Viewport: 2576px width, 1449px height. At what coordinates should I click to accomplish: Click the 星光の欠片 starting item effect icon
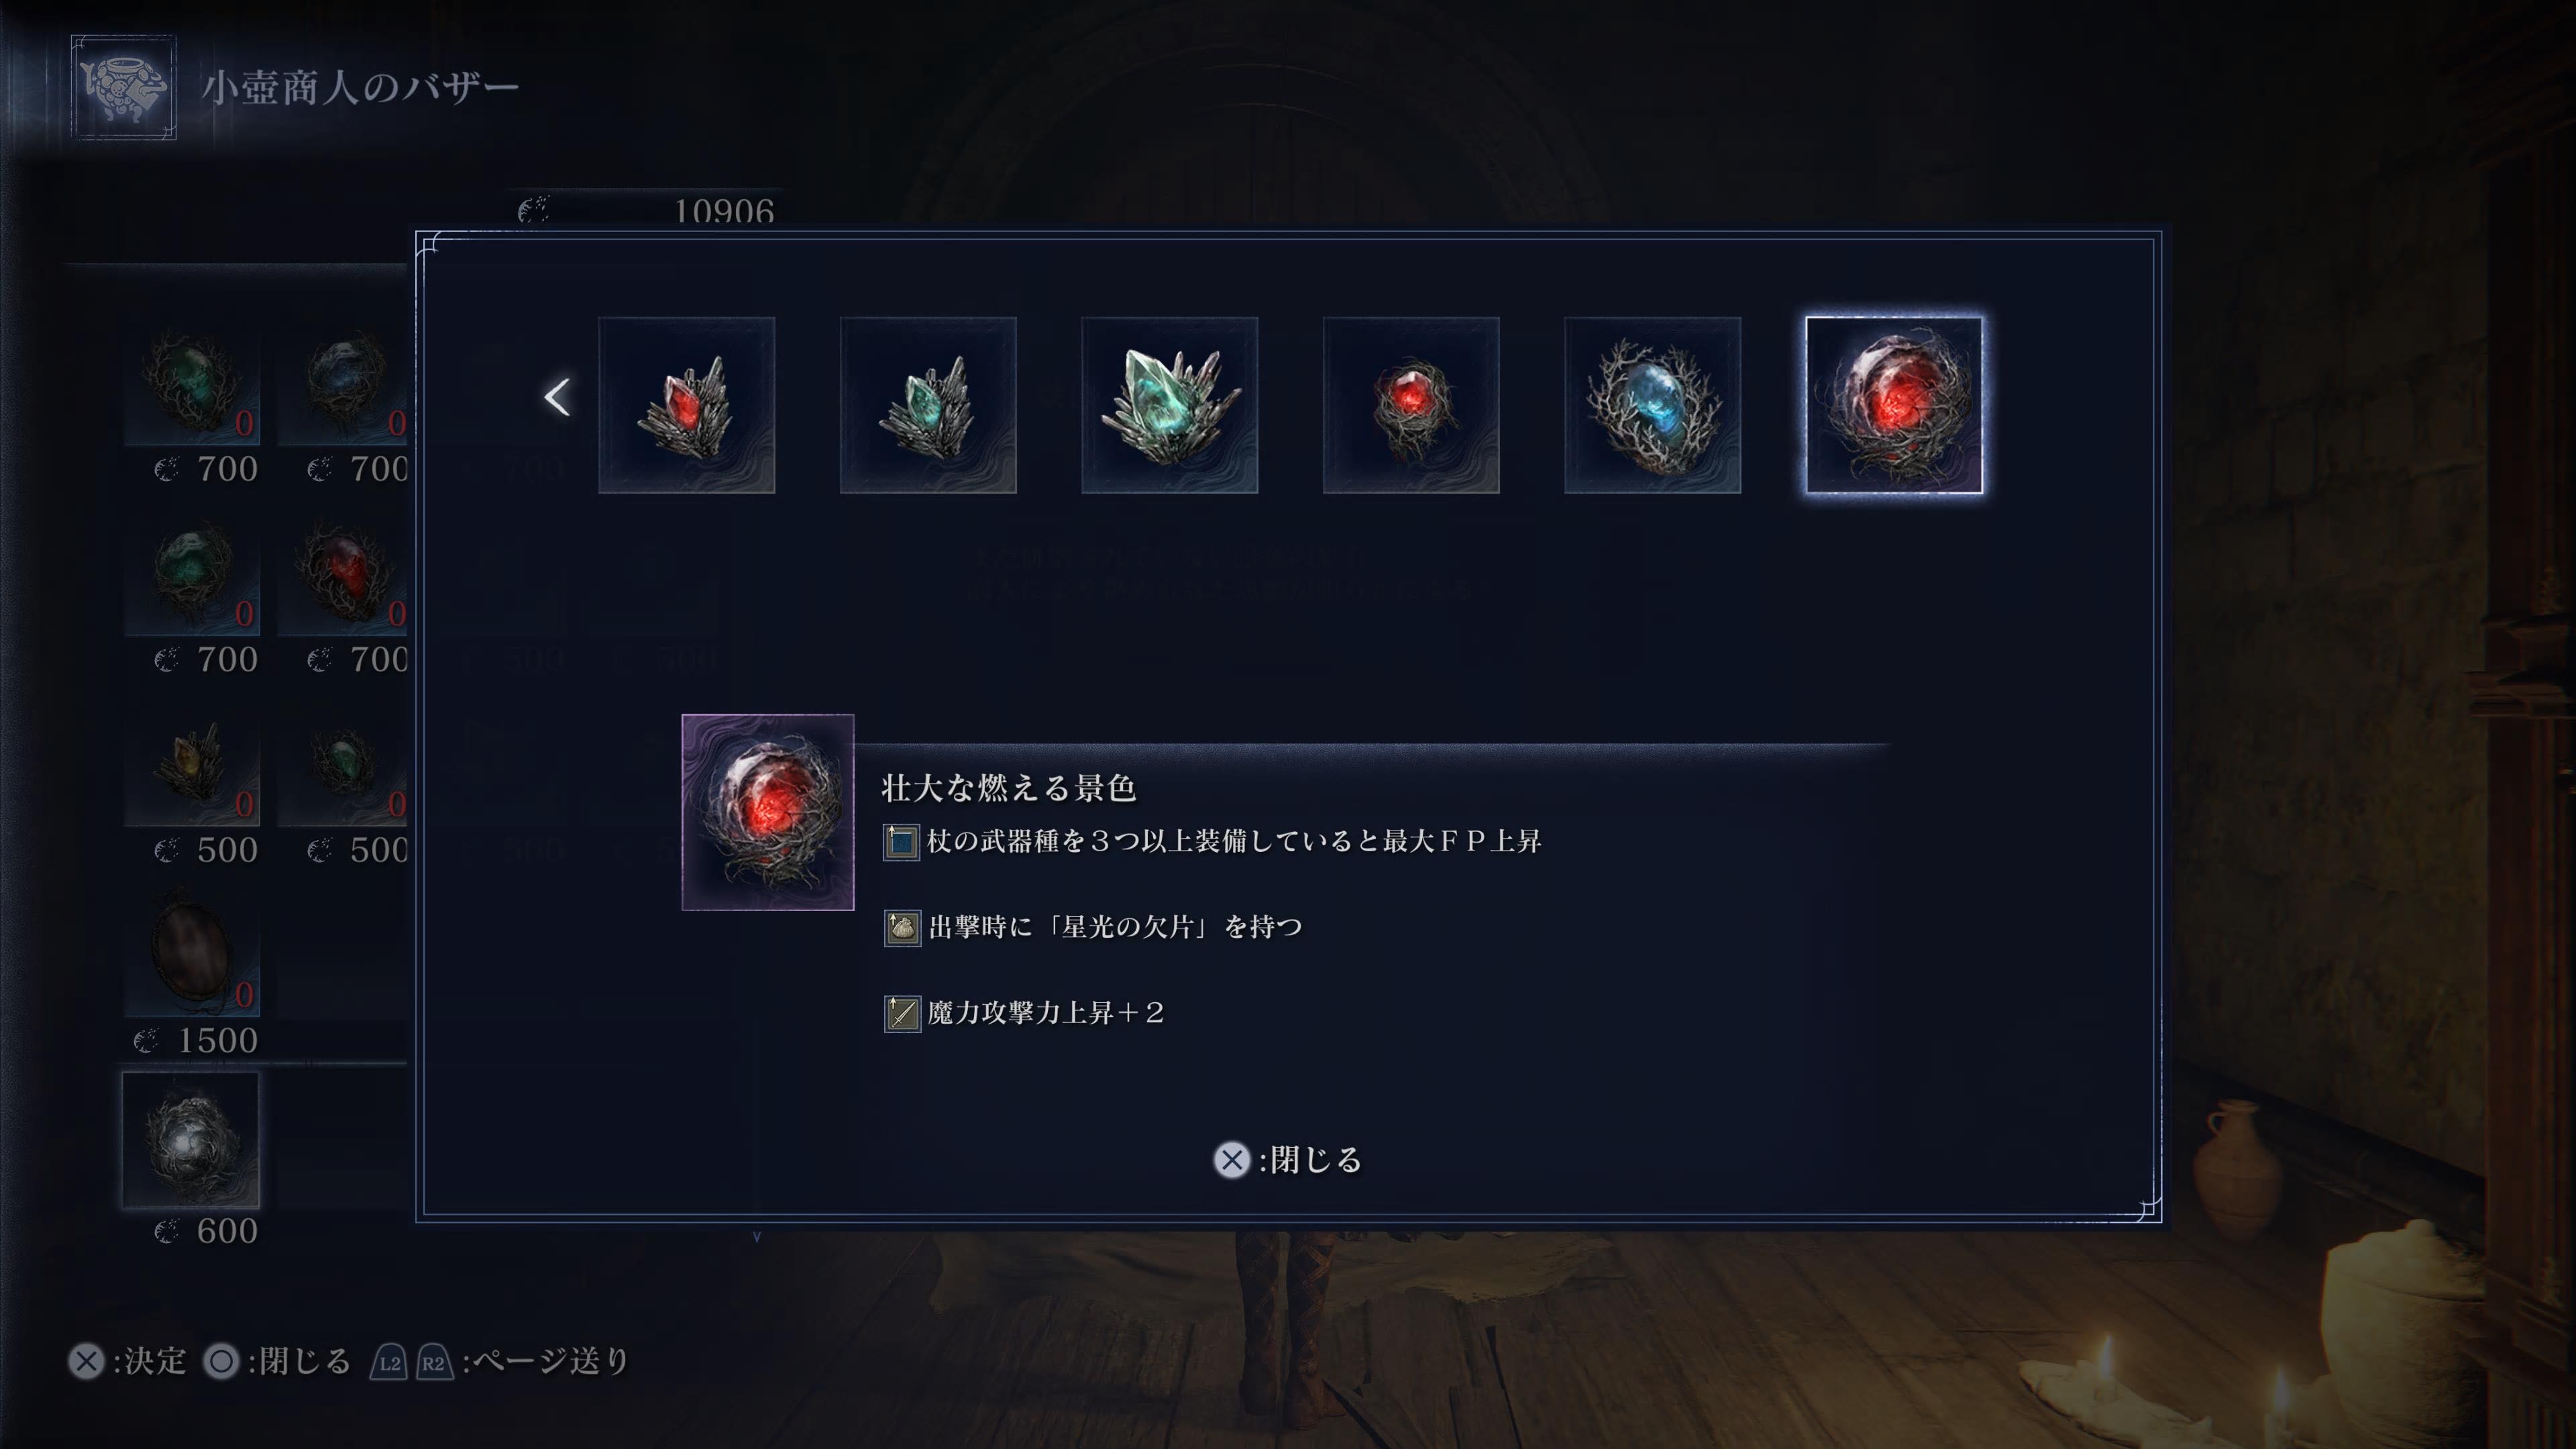click(x=902, y=928)
